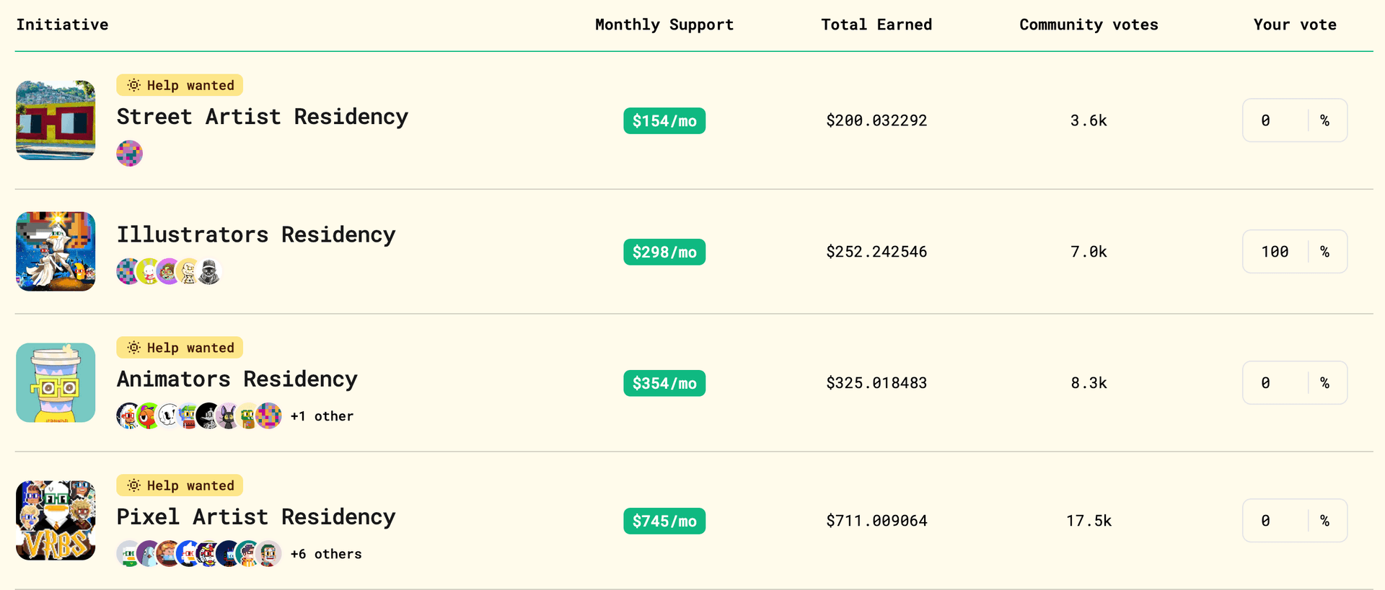Screen dimensions: 1385x590
Task: Click the first avatar under Pixel Artist Residency
Action: (x=128, y=554)
